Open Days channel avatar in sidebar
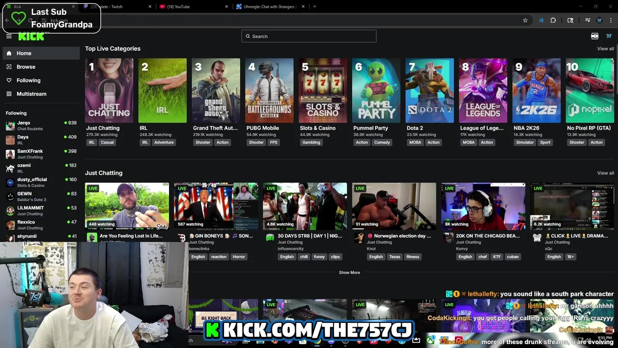Image resolution: width=618 pixels, height=348 pixels. click(x=10, y=140)
